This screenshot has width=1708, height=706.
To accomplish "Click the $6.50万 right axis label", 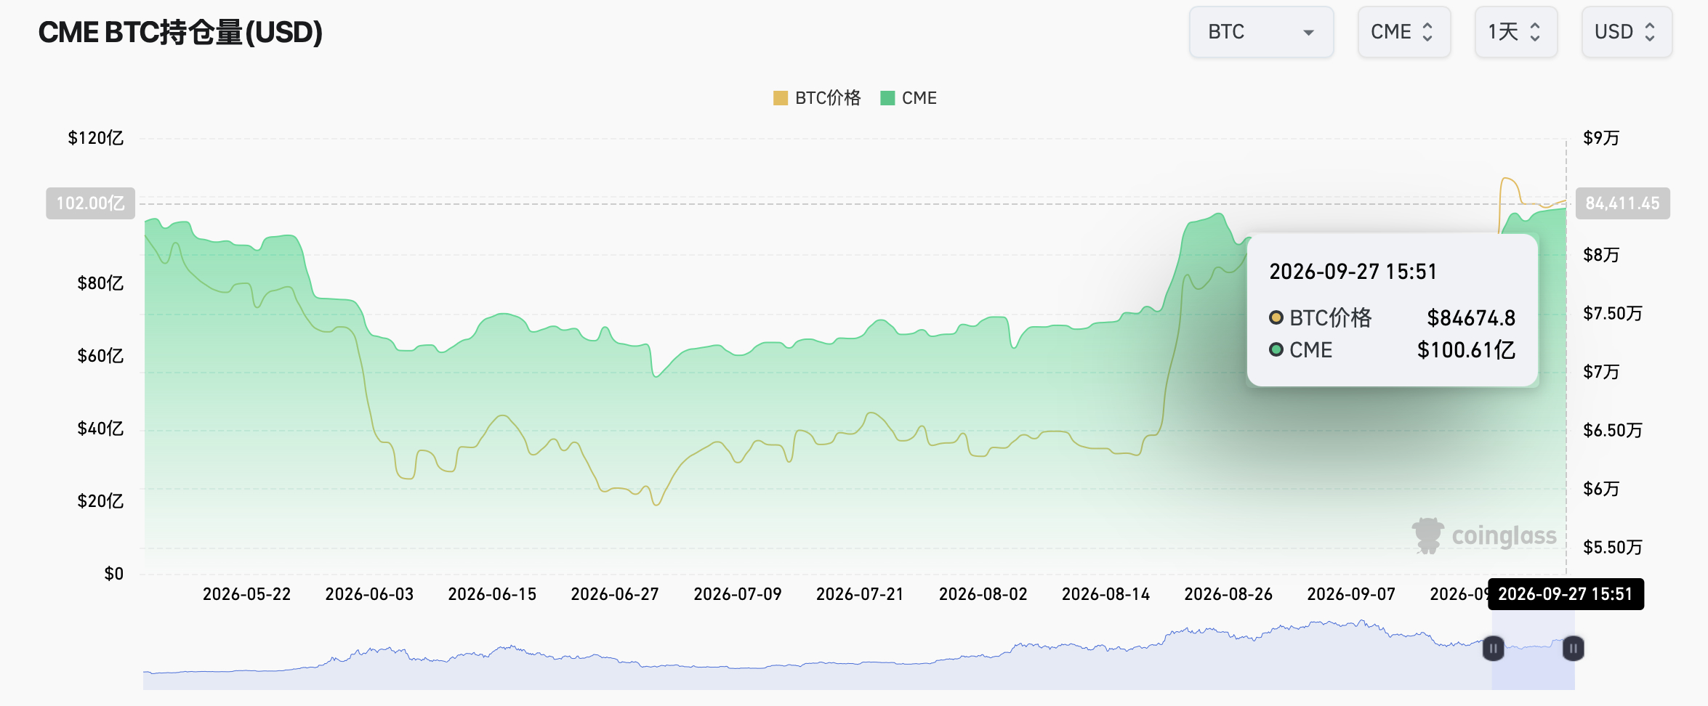I will click(1614, 431).
